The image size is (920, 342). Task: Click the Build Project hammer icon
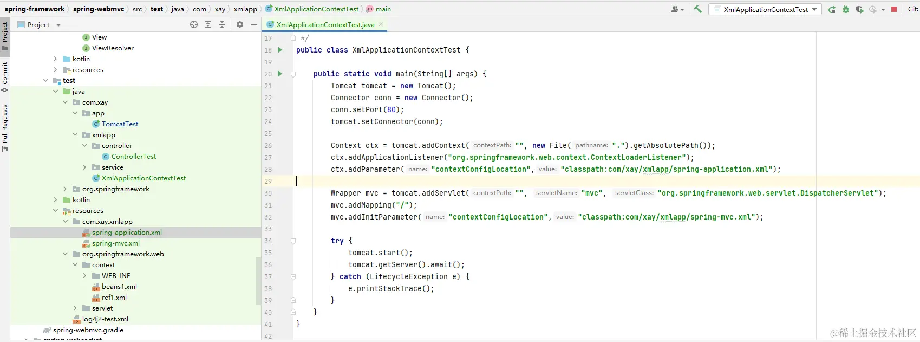tap(697, 9)
